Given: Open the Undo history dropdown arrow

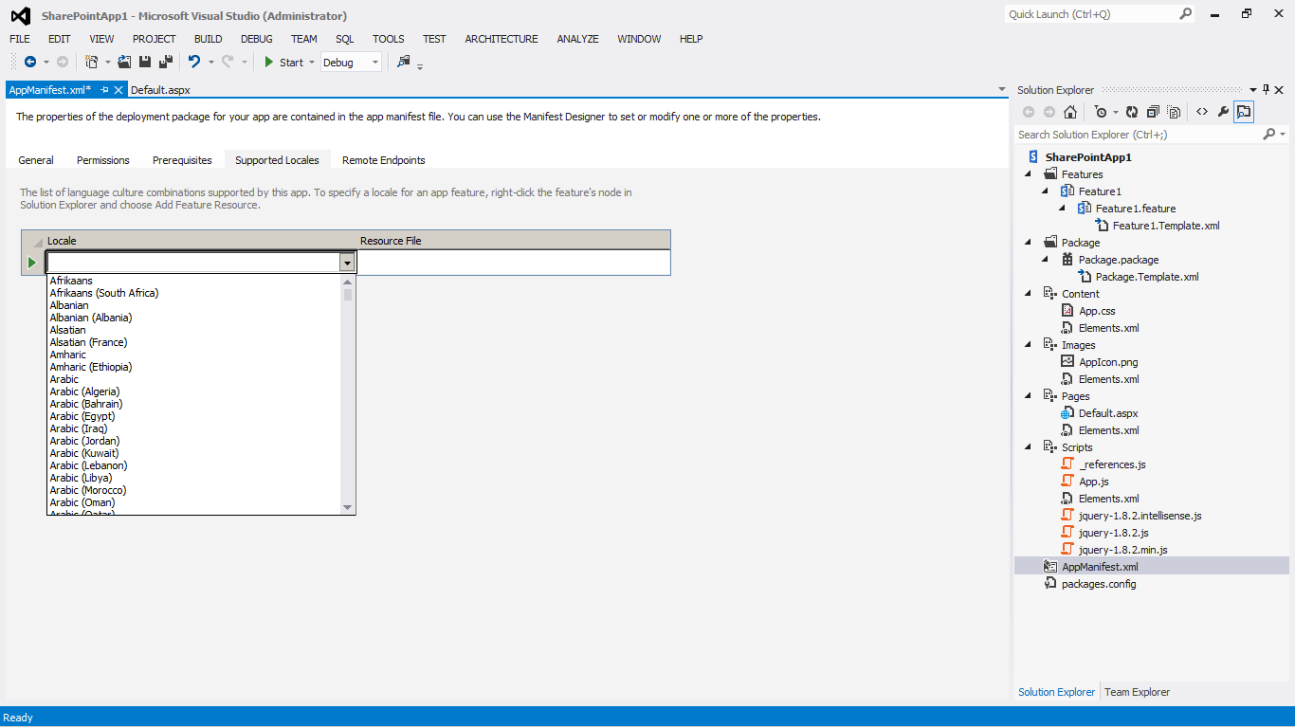Looking at the screenshot, I should [210, 63].
